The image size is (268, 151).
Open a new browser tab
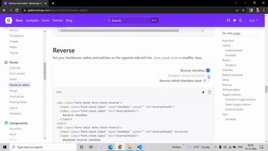point(53,3)
